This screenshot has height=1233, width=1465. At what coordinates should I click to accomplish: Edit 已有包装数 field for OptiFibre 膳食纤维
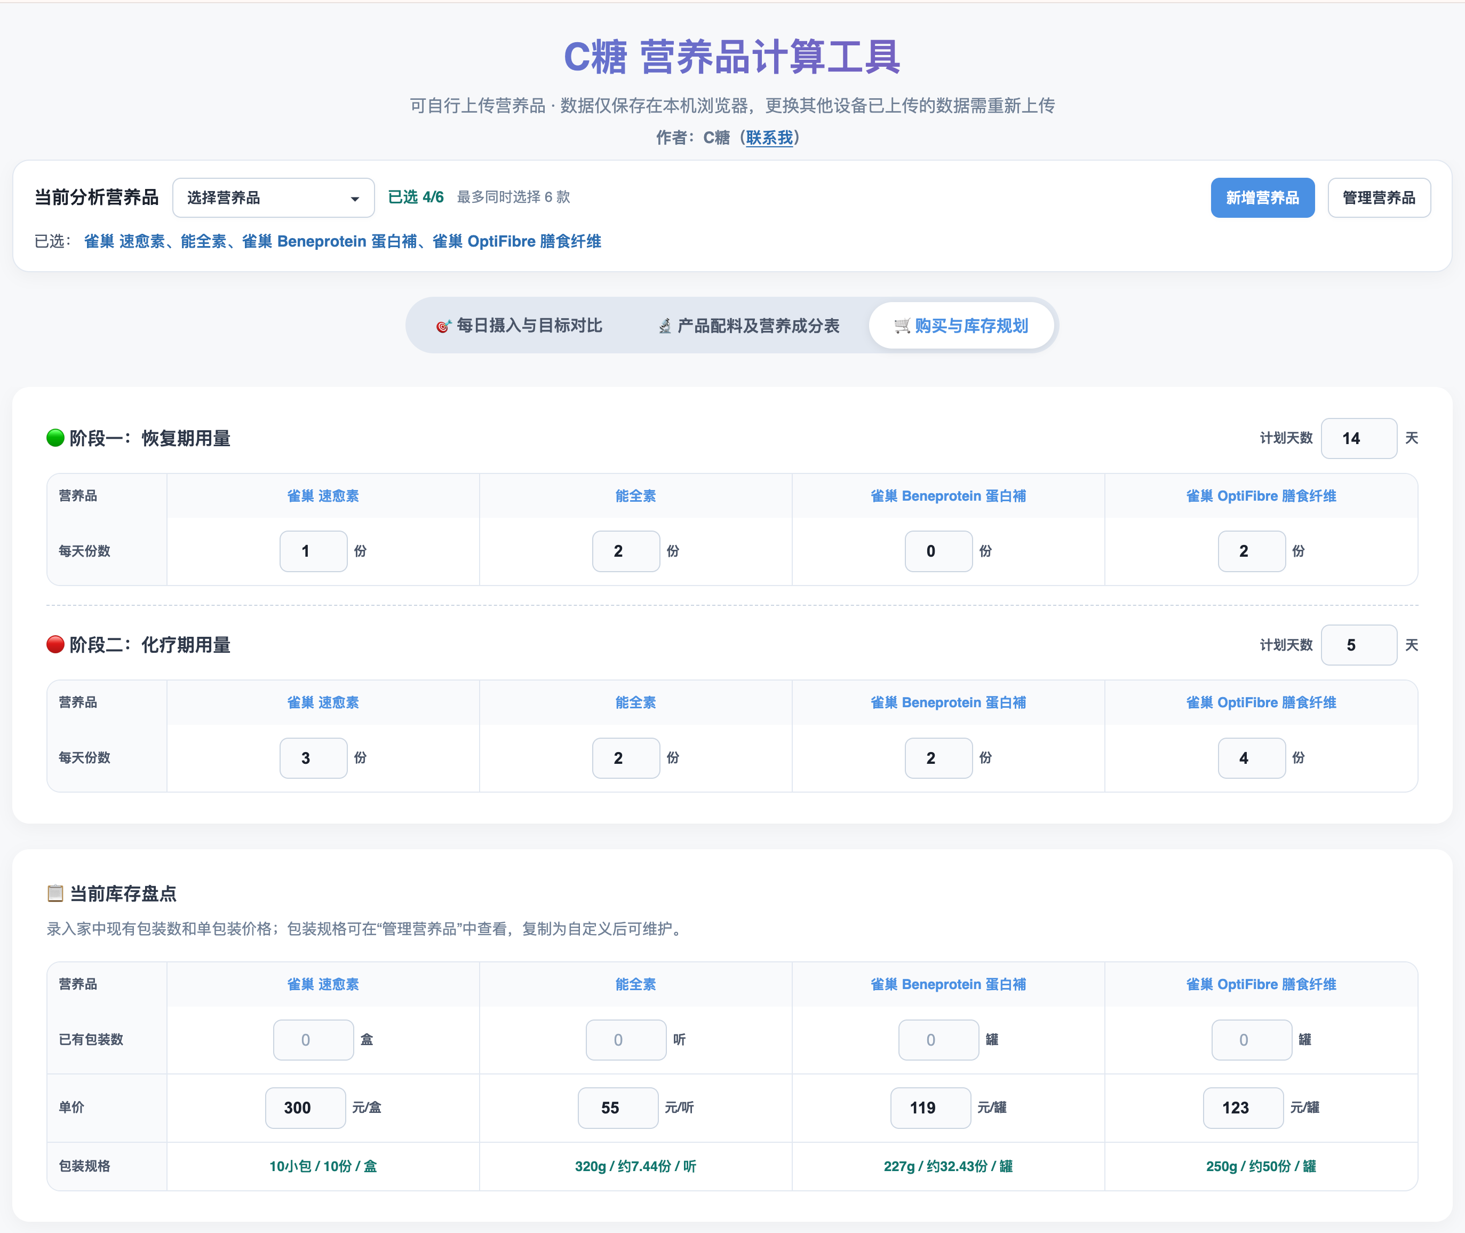click(x=1251, y=1039)
